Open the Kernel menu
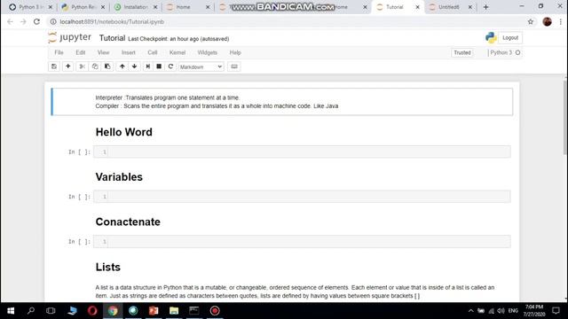Image resolution: width=568 pixels, height=319 pixels. click(177, 52)
